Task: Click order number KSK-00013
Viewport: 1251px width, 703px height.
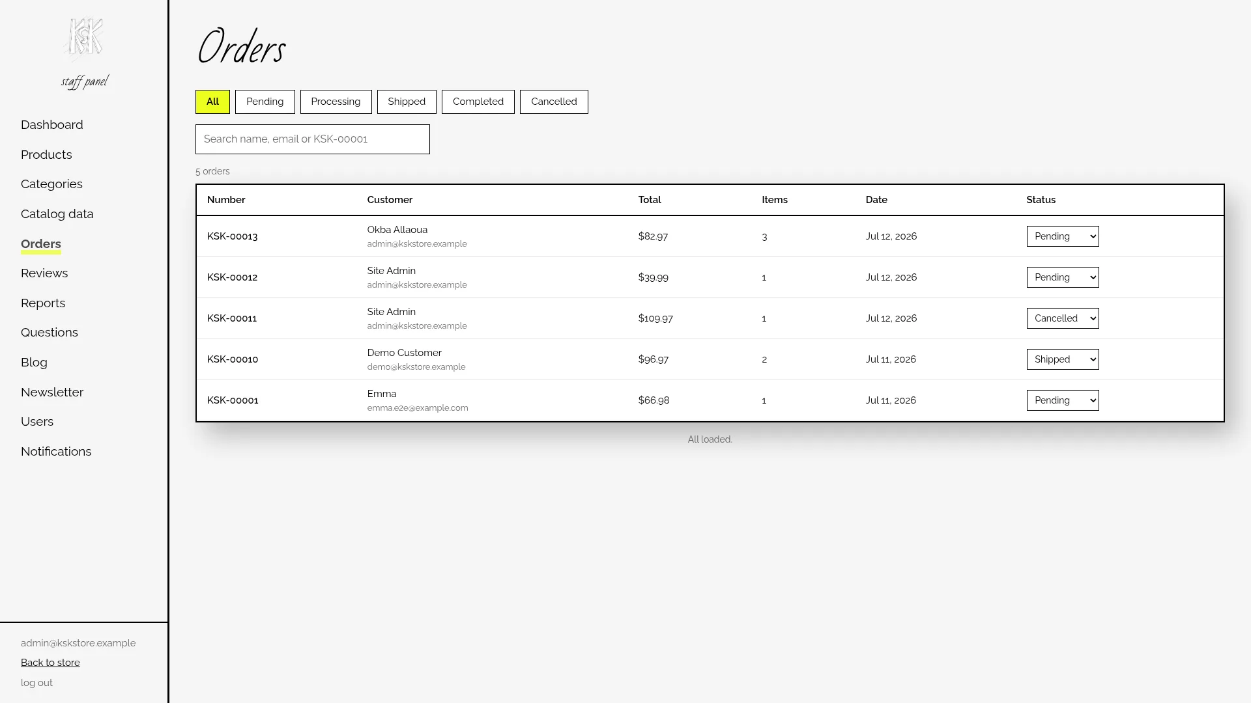Action: coord(232,236)
